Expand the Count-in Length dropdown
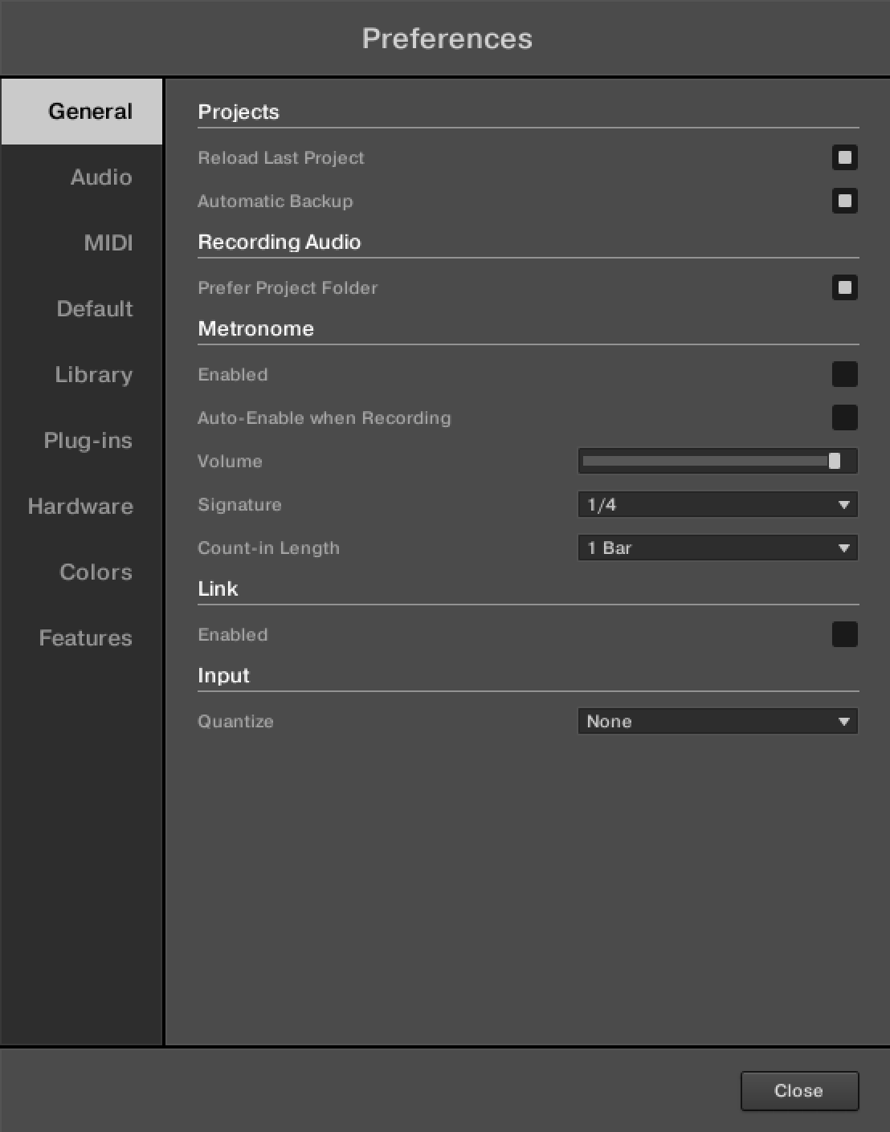 pos(717,548)
